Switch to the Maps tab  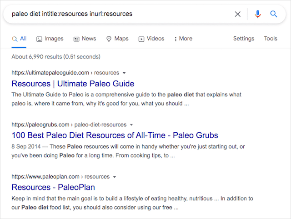click(117, 39)
